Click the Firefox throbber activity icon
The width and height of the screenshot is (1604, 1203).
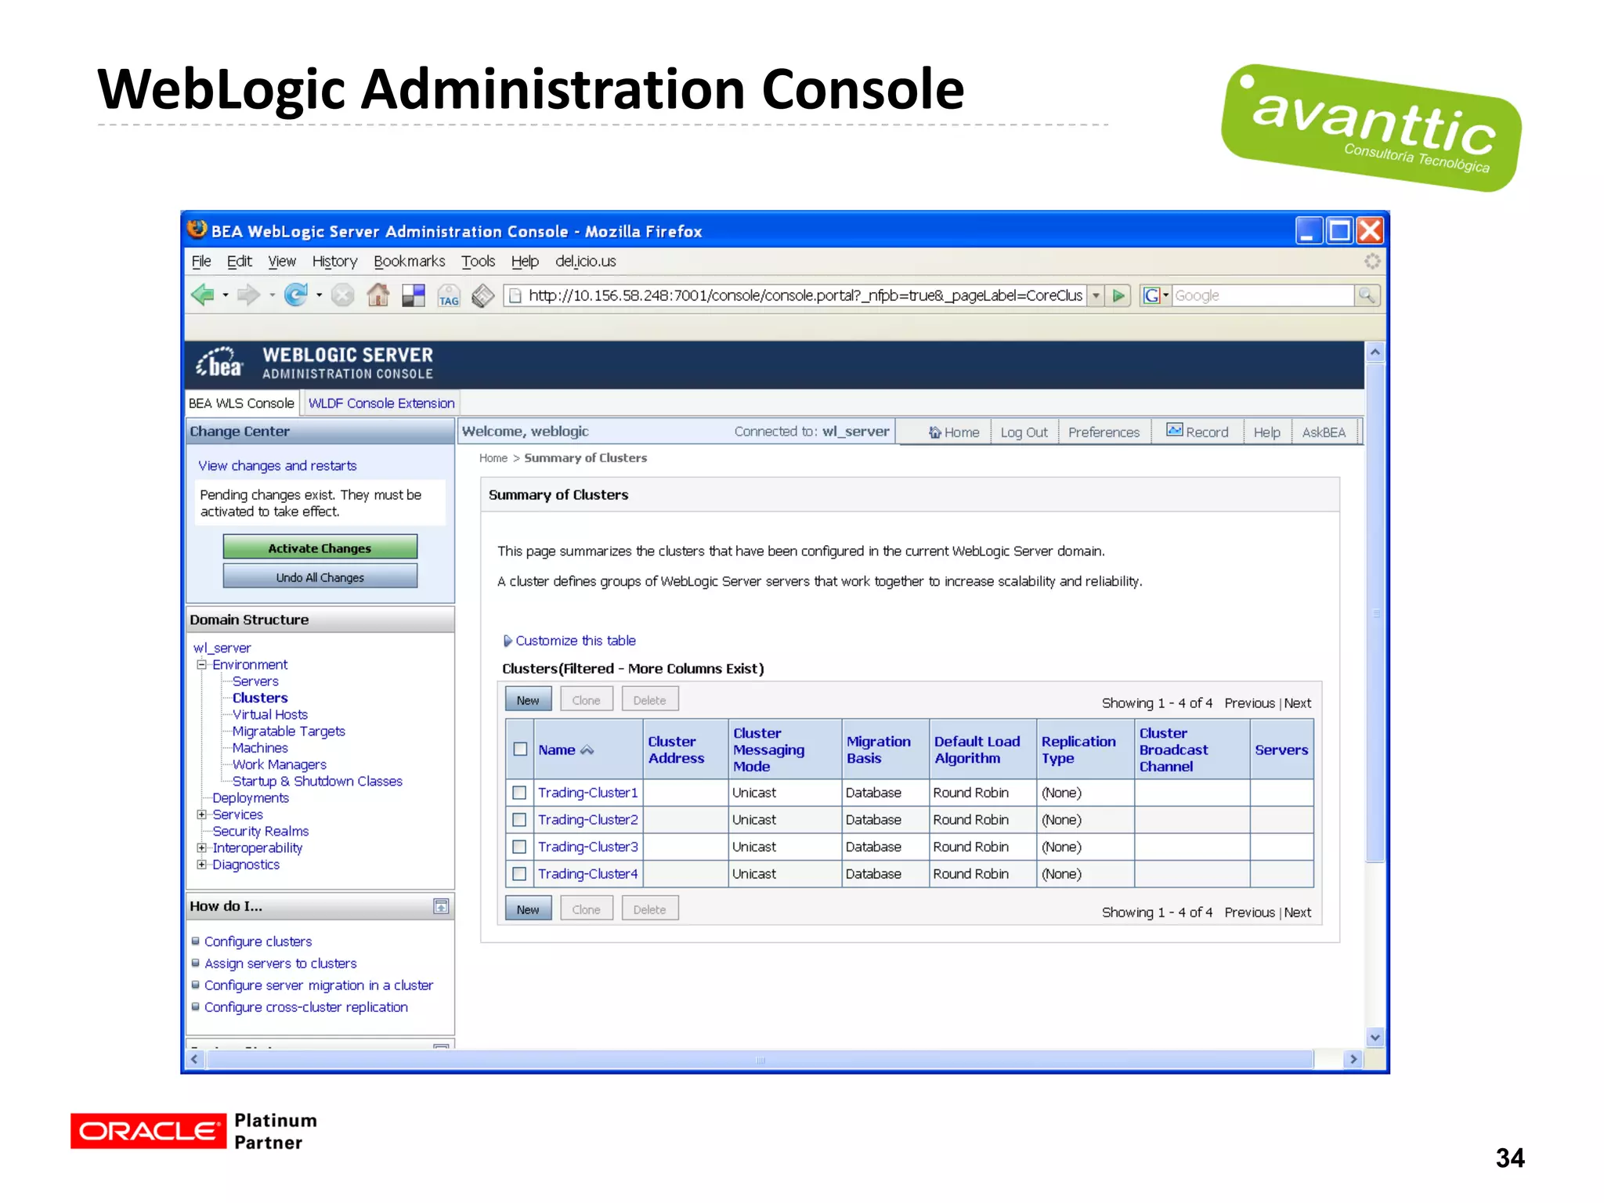[x=1372, y=261]
